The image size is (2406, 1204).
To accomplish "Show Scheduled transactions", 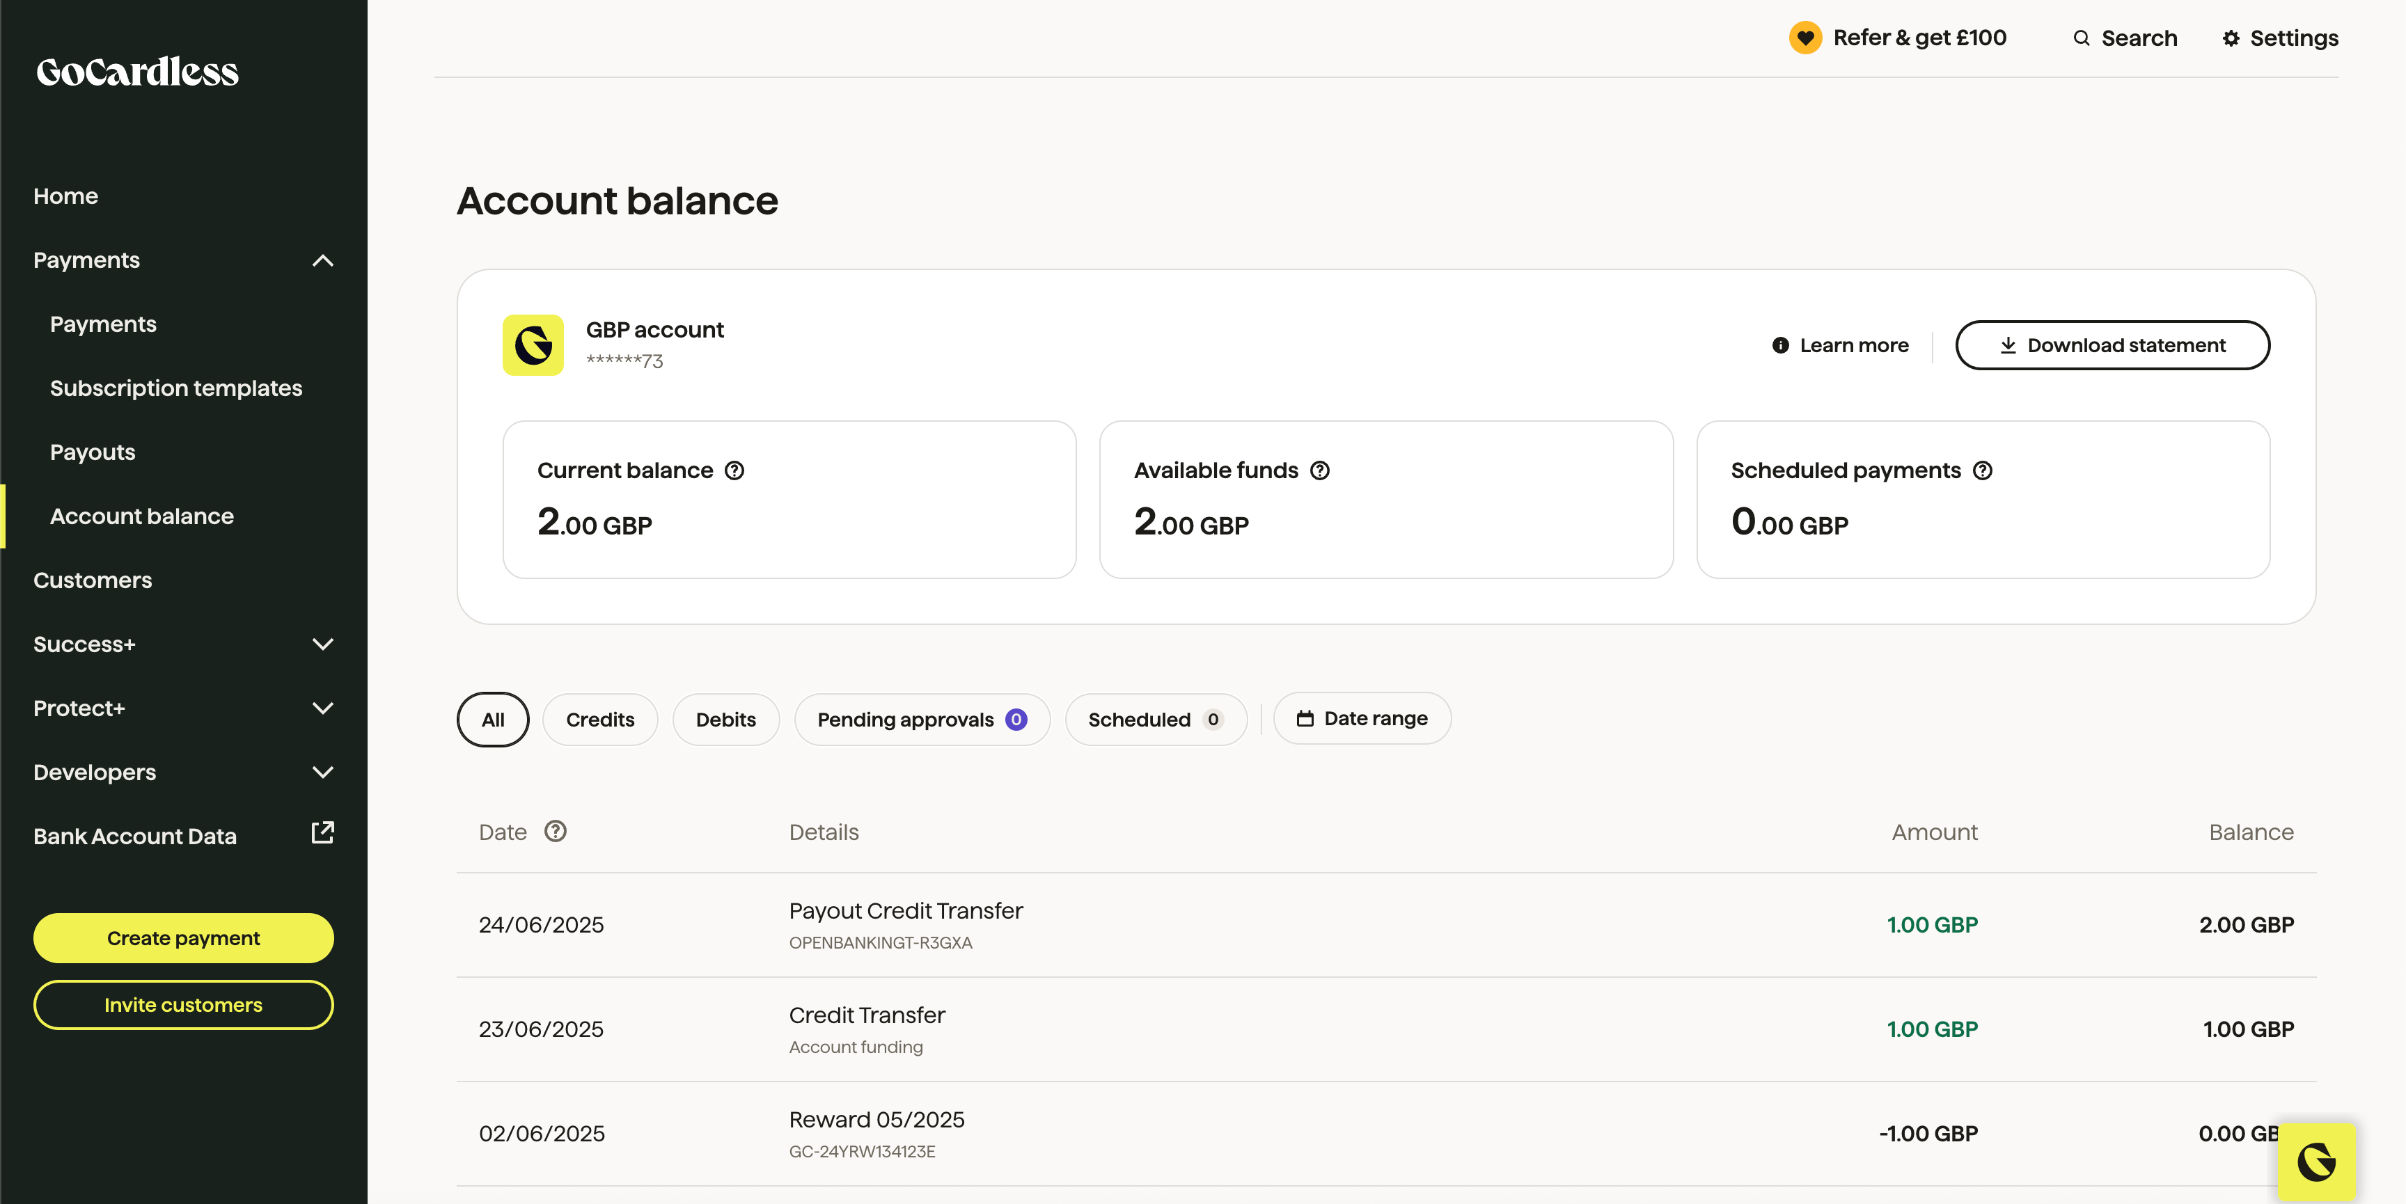I will click(1156, 719).
